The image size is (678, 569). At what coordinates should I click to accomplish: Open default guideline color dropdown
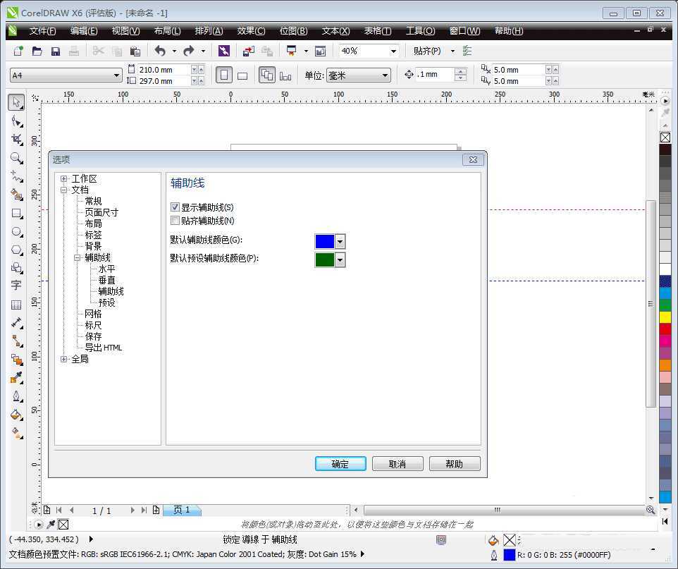point(340,242)
